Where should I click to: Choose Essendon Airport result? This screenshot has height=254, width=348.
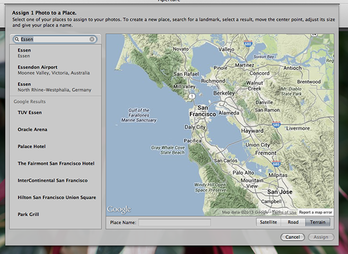(56, 70)
